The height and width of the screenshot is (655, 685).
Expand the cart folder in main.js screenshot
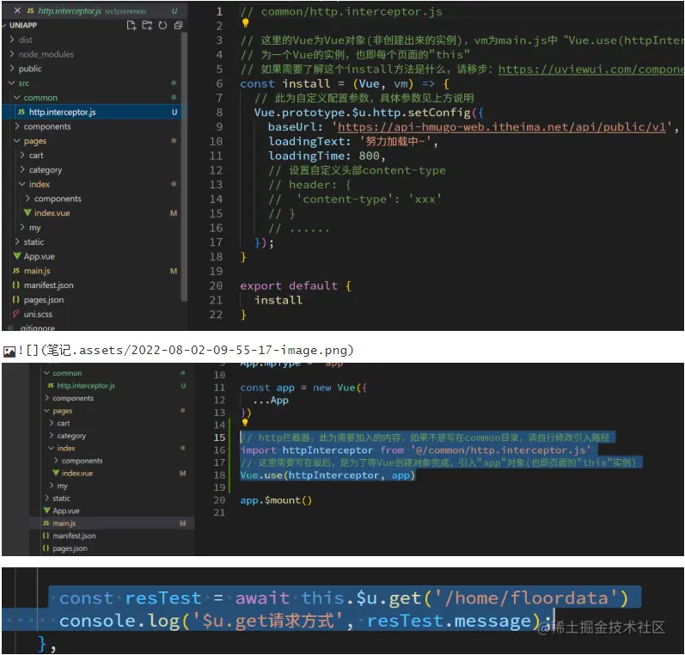(52, 423)
